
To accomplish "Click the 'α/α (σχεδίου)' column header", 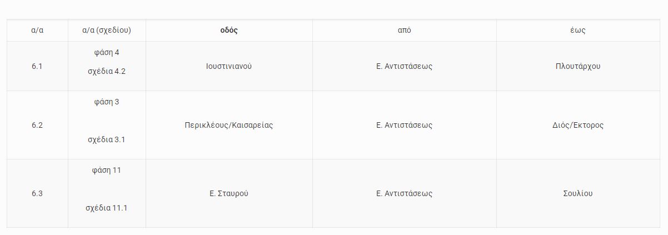I will pyautogui.click(x=107, y=31).
